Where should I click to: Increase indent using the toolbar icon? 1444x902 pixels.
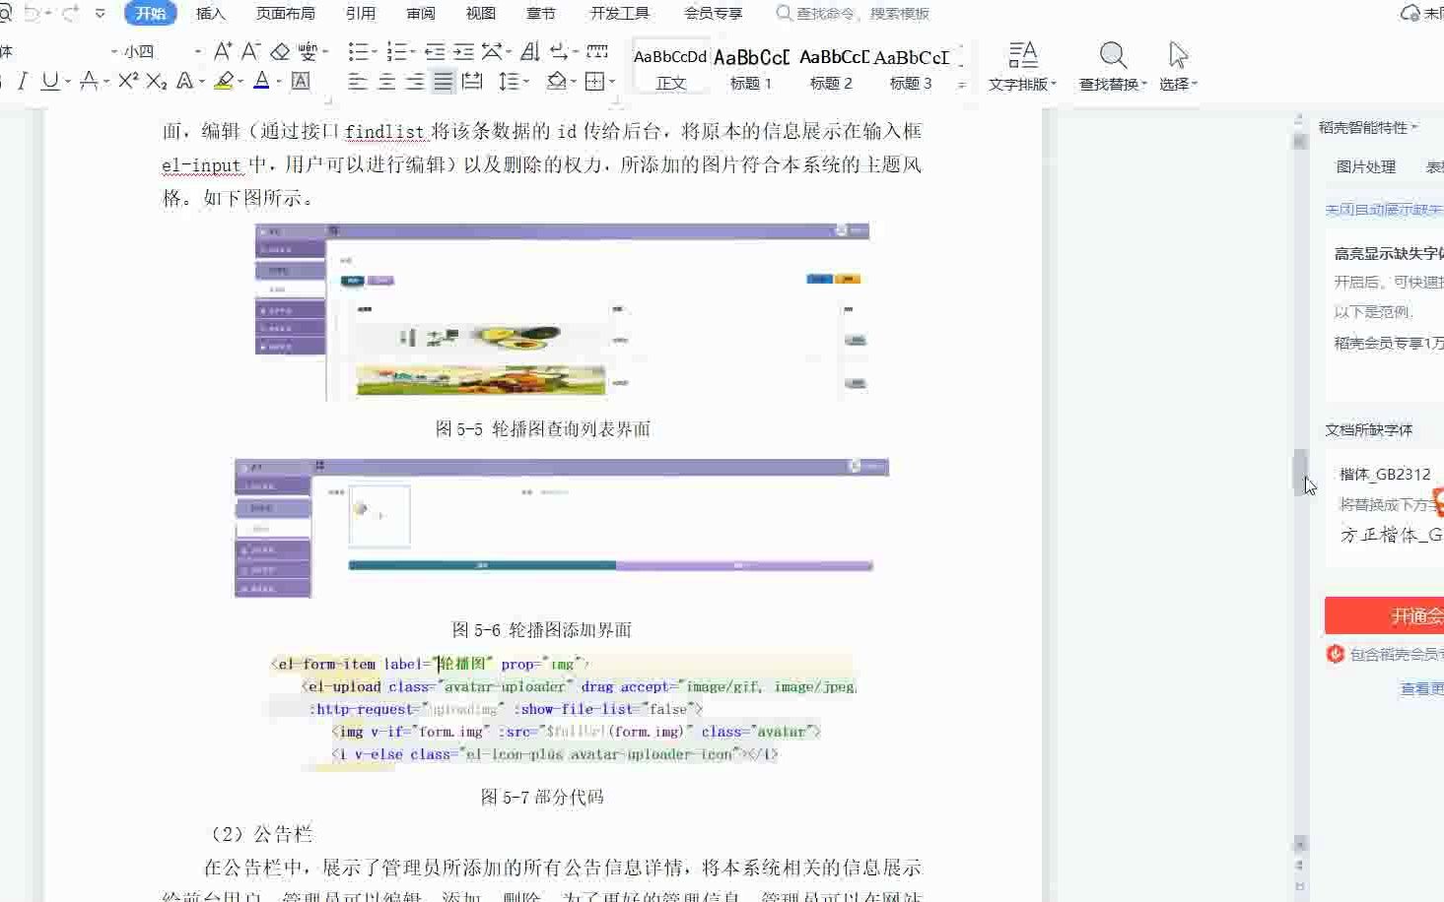click(x=461, y=51)
